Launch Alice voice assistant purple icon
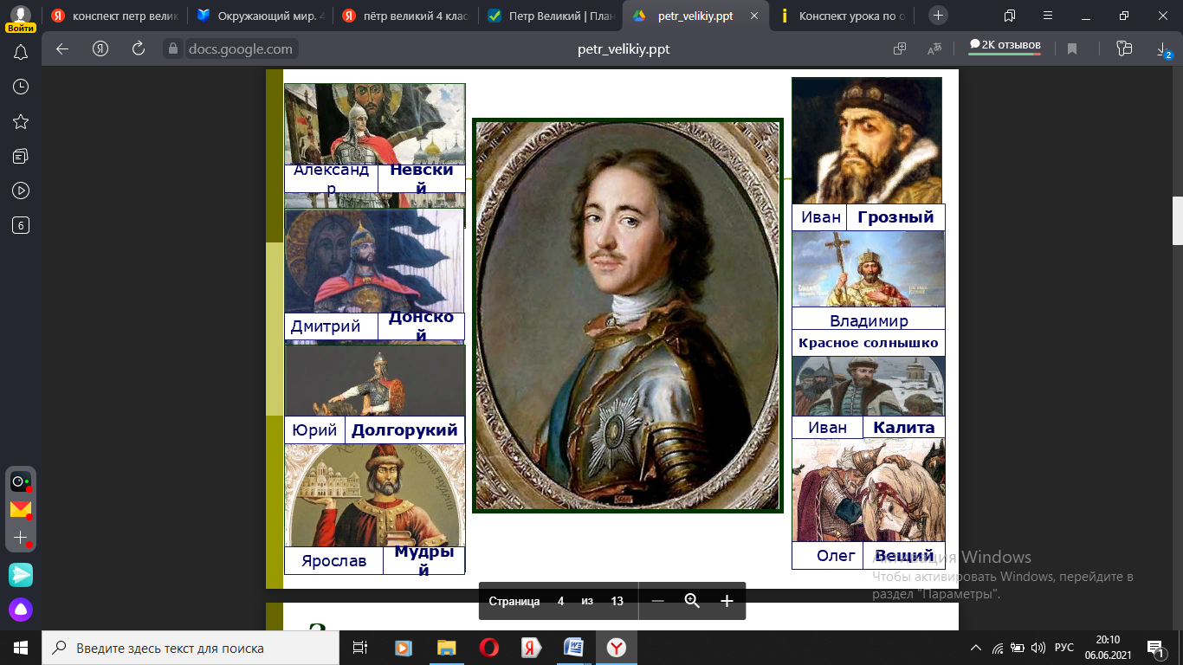1183x665 pixels. pos(21,610)
